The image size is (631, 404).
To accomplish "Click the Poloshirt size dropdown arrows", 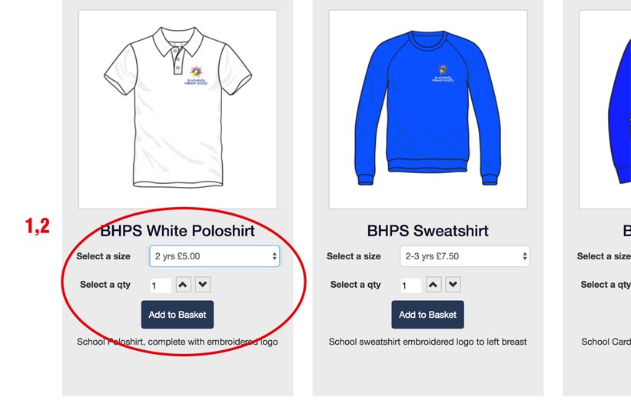I will click(x=274, y=256).
